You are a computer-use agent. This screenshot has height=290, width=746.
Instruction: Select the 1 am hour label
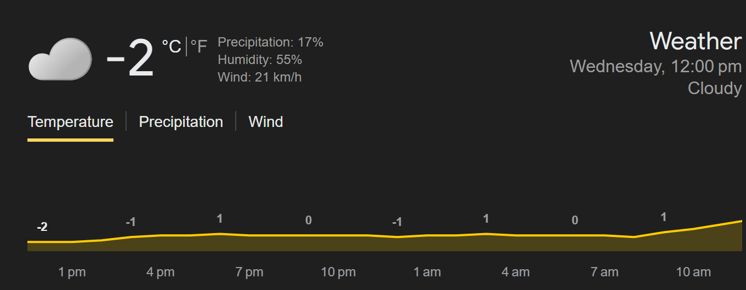pos(427,272)
